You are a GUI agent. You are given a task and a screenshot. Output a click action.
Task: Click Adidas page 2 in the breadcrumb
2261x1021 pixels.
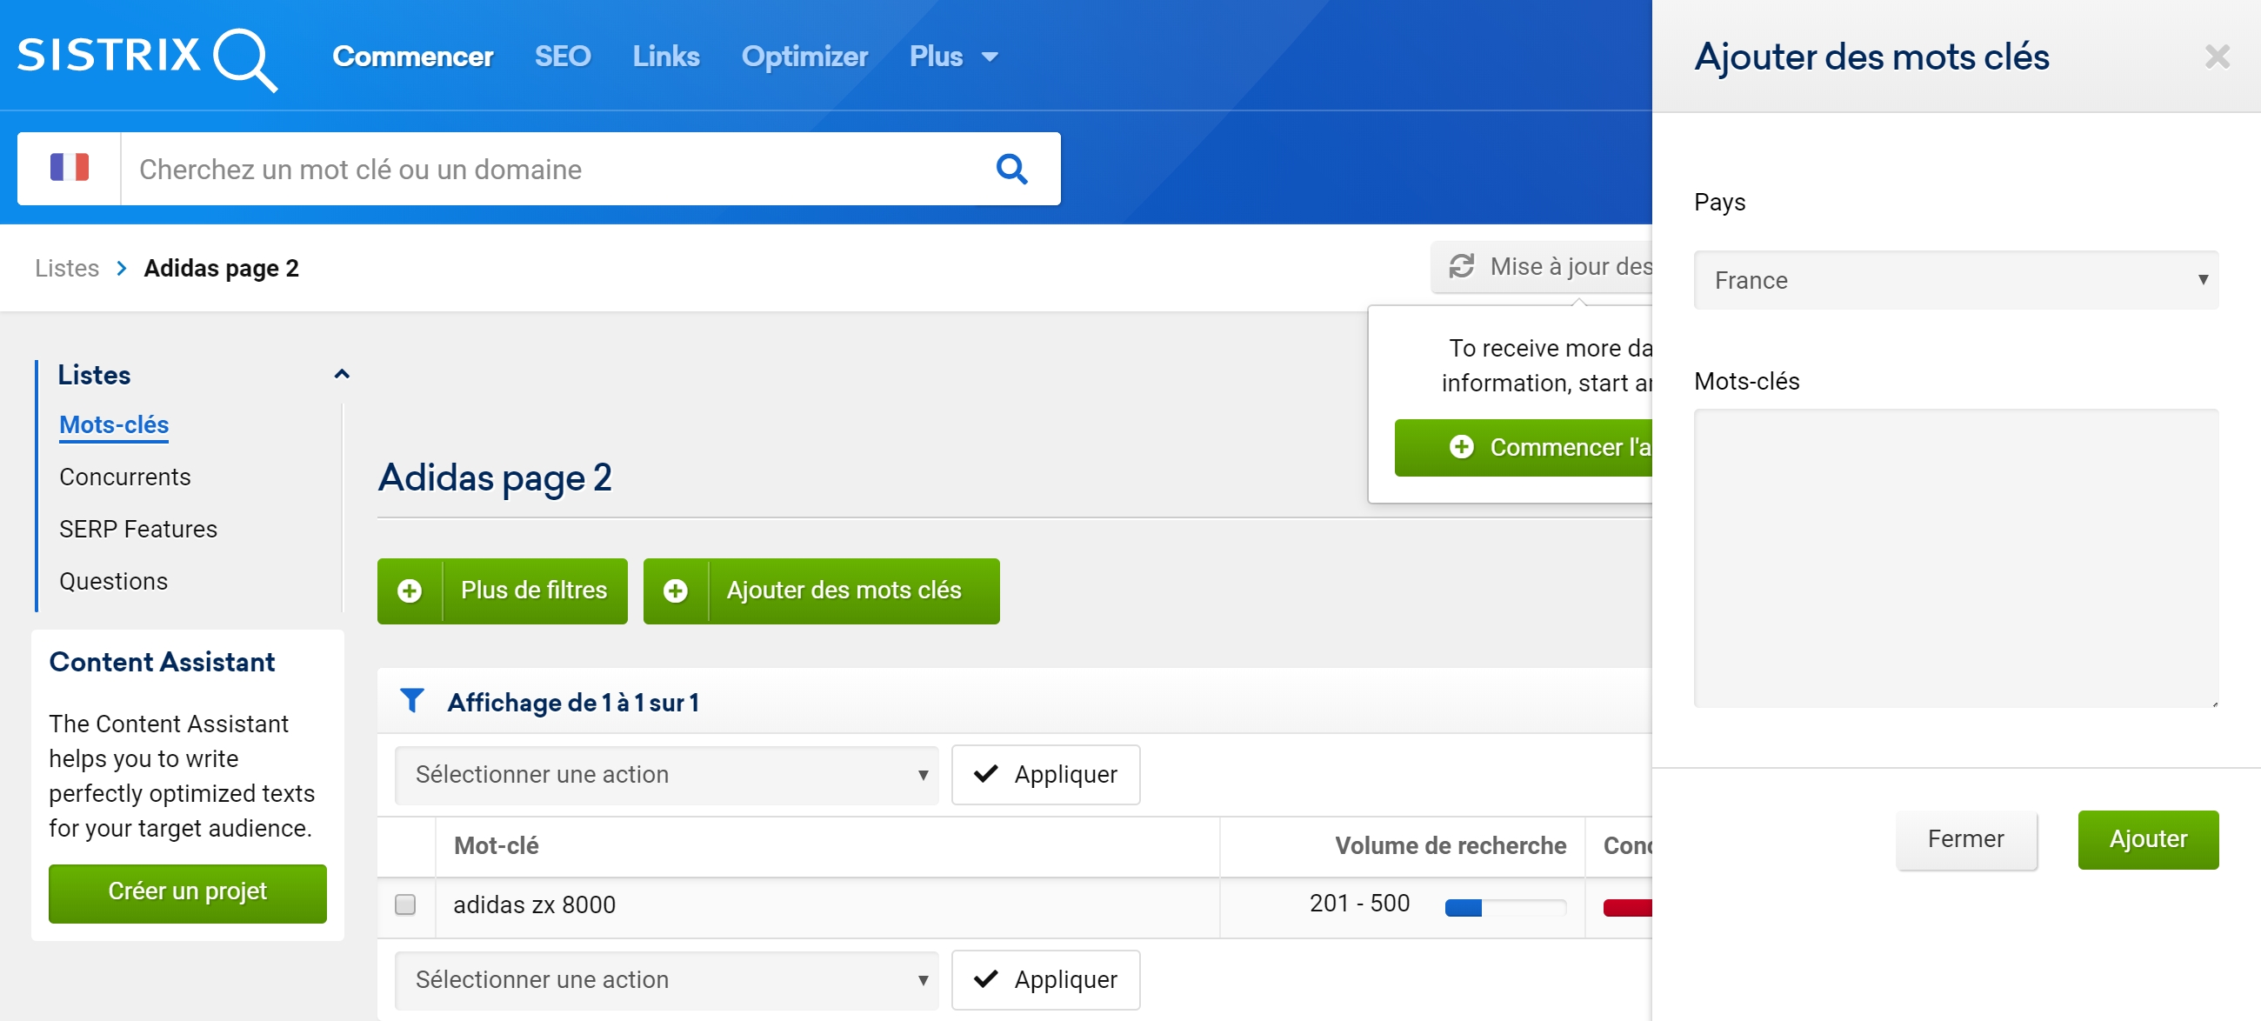click(221, 268)
